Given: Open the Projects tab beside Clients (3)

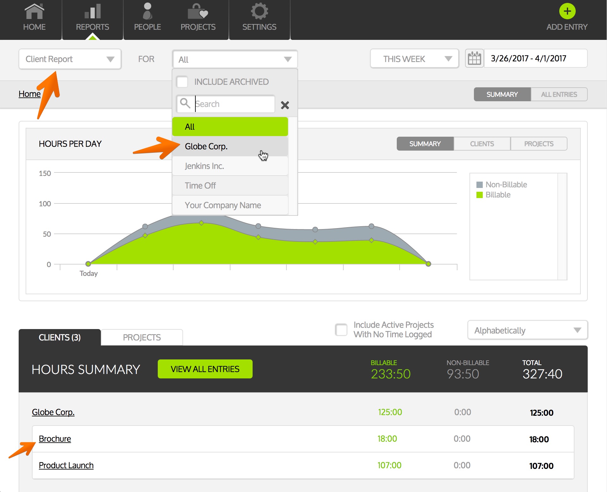Looking at the screenshot, I should click(142, 337).
